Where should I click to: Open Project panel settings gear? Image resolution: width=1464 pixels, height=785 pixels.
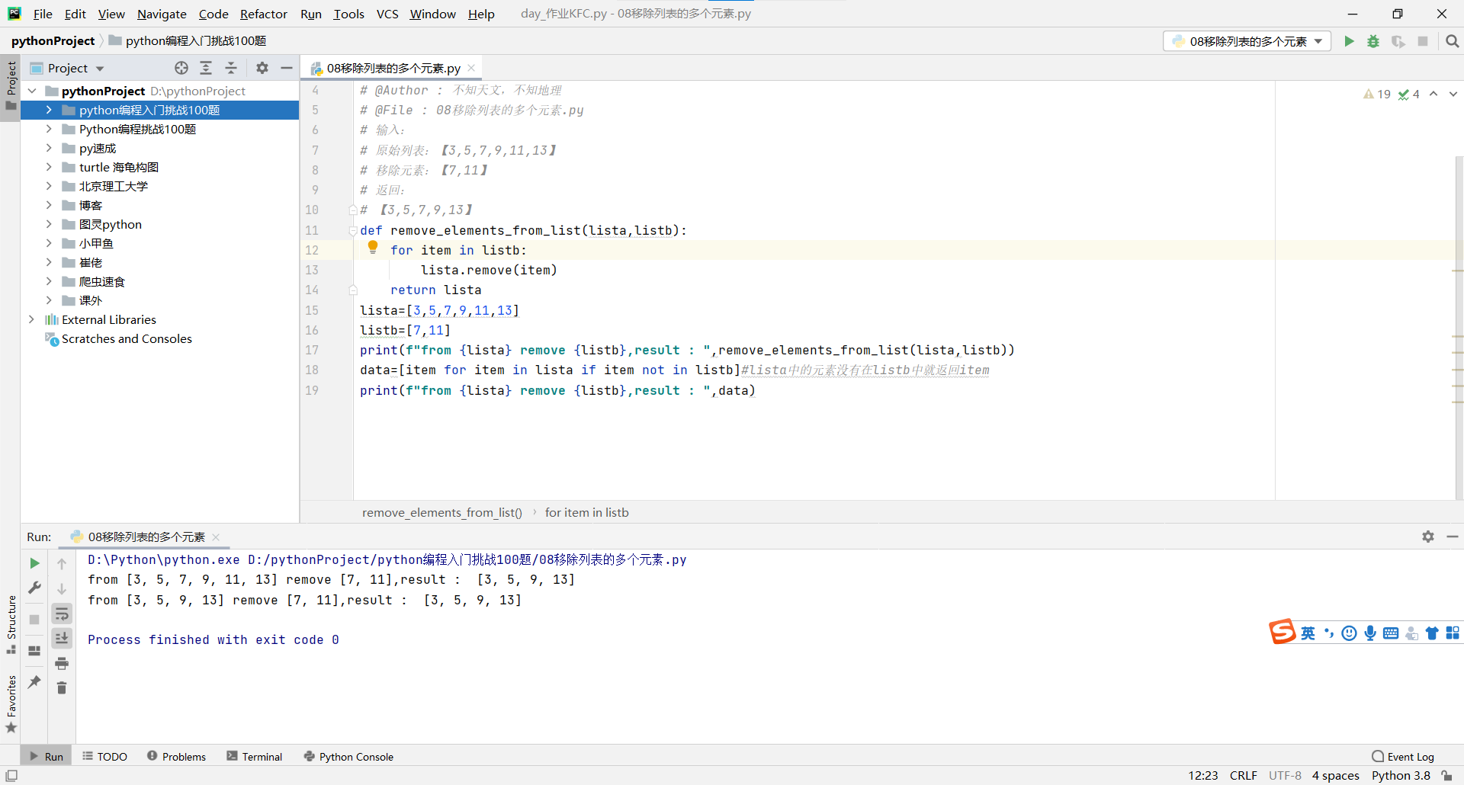click(x=262, y=68)
